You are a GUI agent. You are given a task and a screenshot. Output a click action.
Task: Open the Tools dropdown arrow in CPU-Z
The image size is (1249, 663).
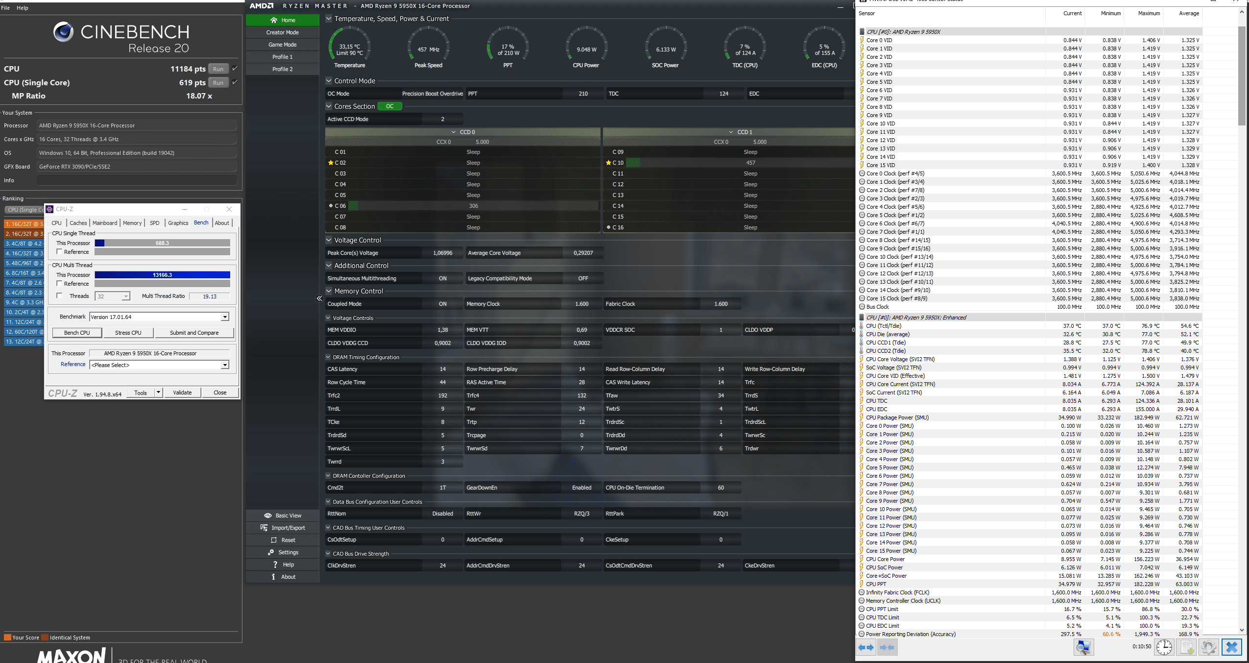(x=158, y=393)
